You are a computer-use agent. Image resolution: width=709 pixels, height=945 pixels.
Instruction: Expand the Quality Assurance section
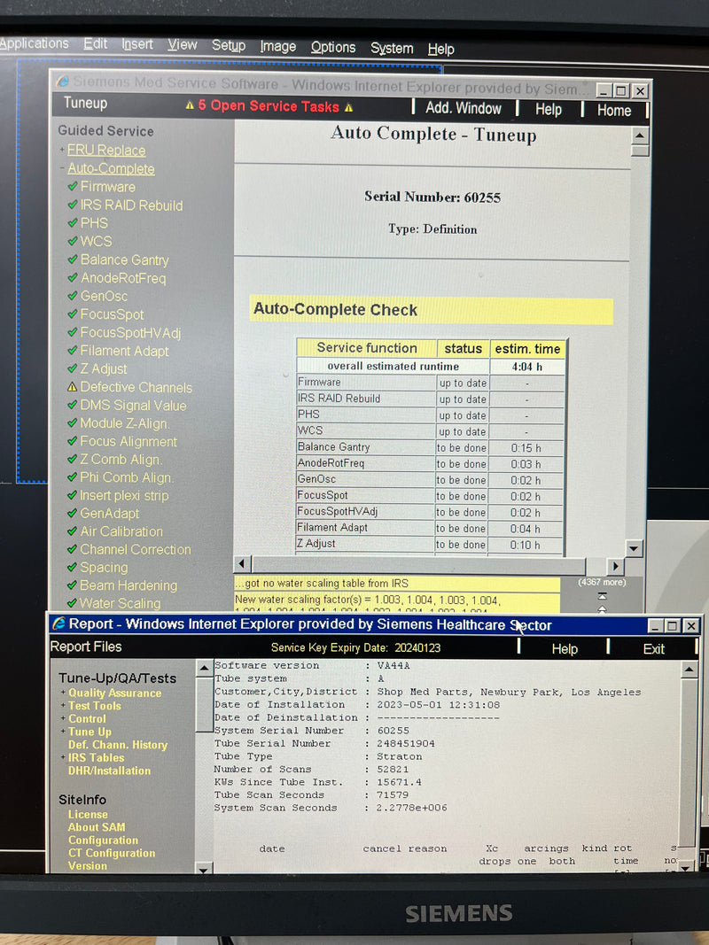(63, 693)
